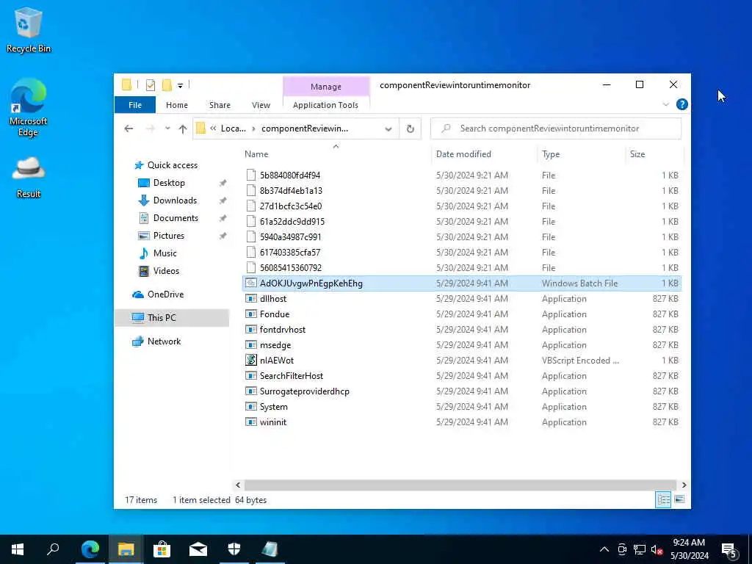Open Explorer Help via question mark icon

coord(682,104)
